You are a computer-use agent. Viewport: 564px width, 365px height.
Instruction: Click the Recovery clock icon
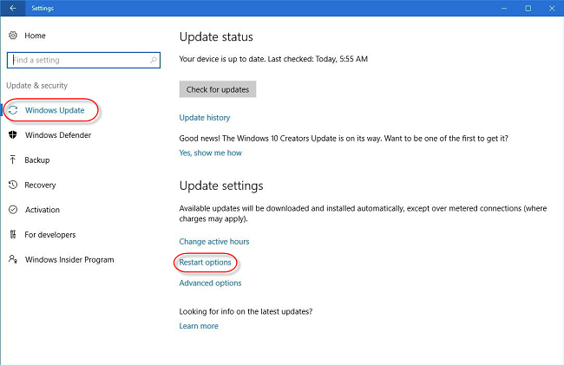click(13, 185)
